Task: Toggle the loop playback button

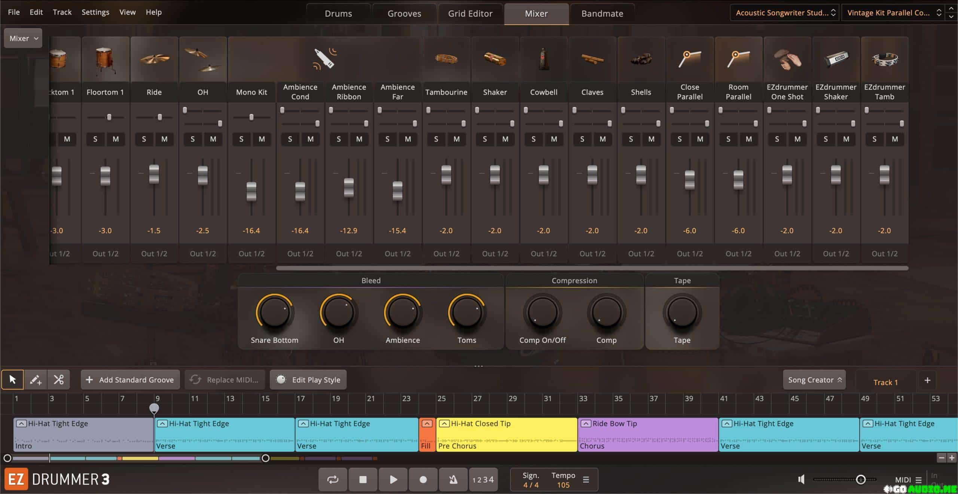Action: point(333,479)
